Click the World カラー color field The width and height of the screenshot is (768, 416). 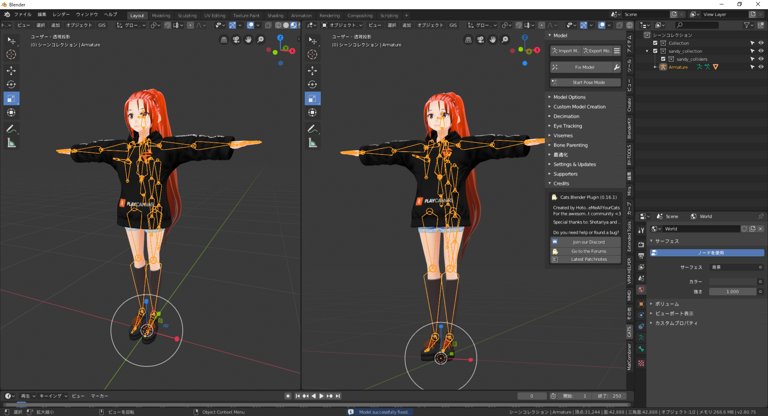point(733,282)
